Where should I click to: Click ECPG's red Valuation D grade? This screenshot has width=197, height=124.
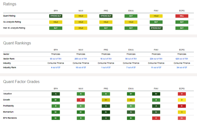click(182, 94)
